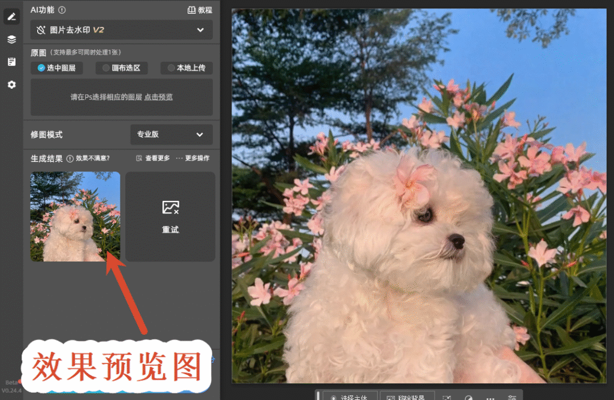Viewport: 614px width, 400px height.
Task: Select the 画布选区 radio option
Action: [x=121, y=68]
